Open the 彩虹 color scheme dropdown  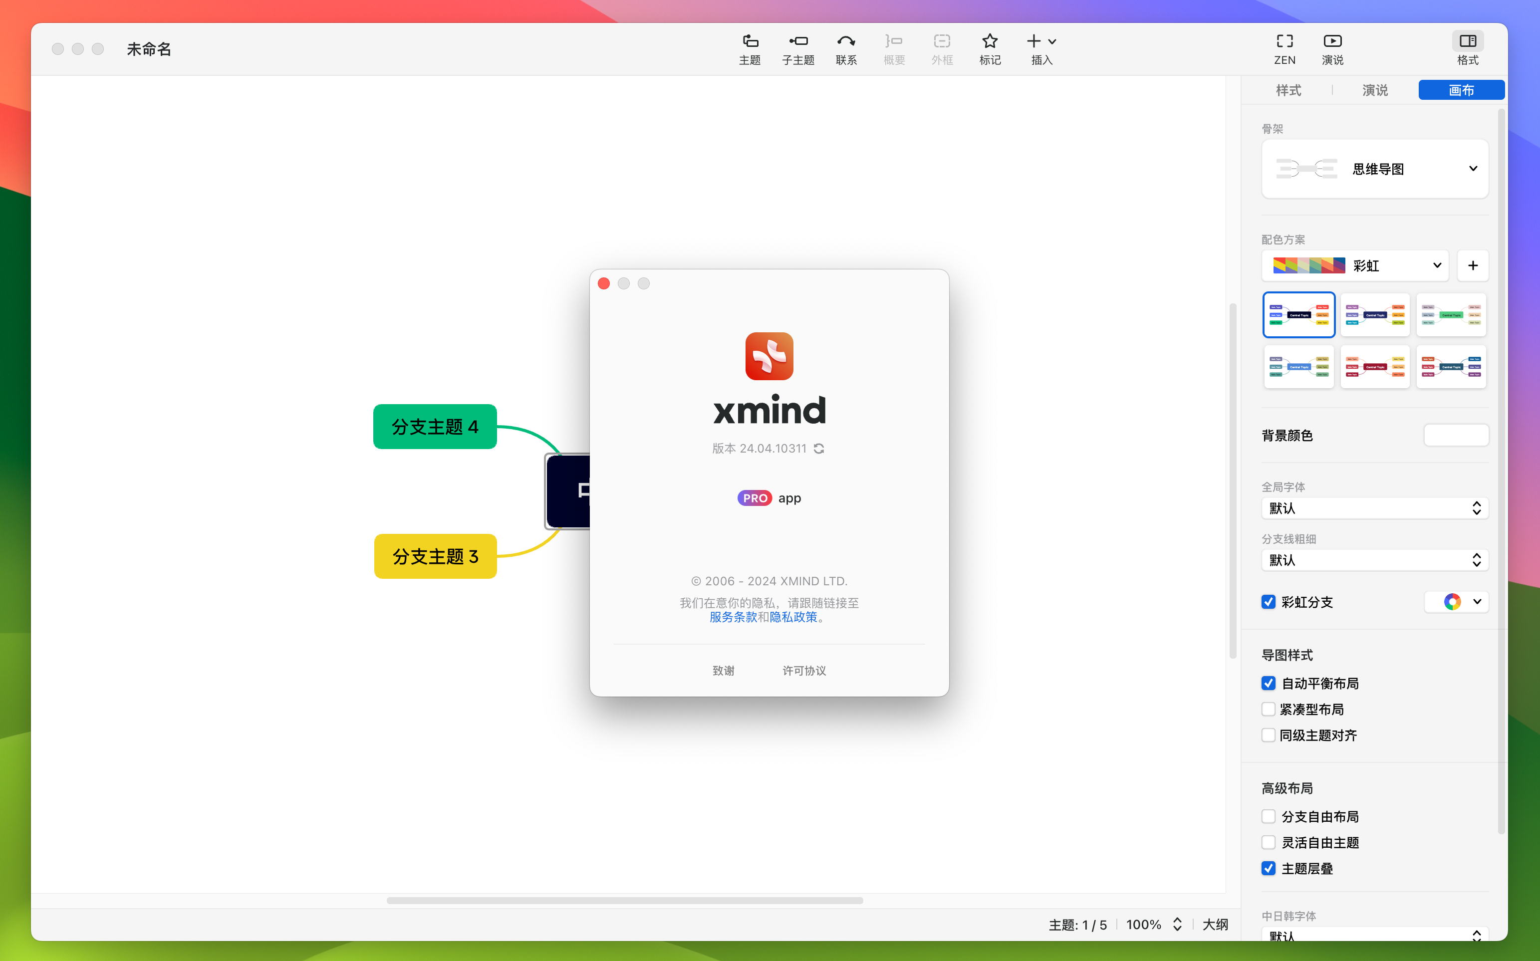tap(1436, 265)
